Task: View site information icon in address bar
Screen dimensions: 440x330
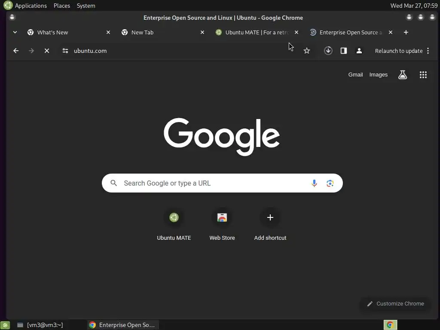Action: click(65, 51)
